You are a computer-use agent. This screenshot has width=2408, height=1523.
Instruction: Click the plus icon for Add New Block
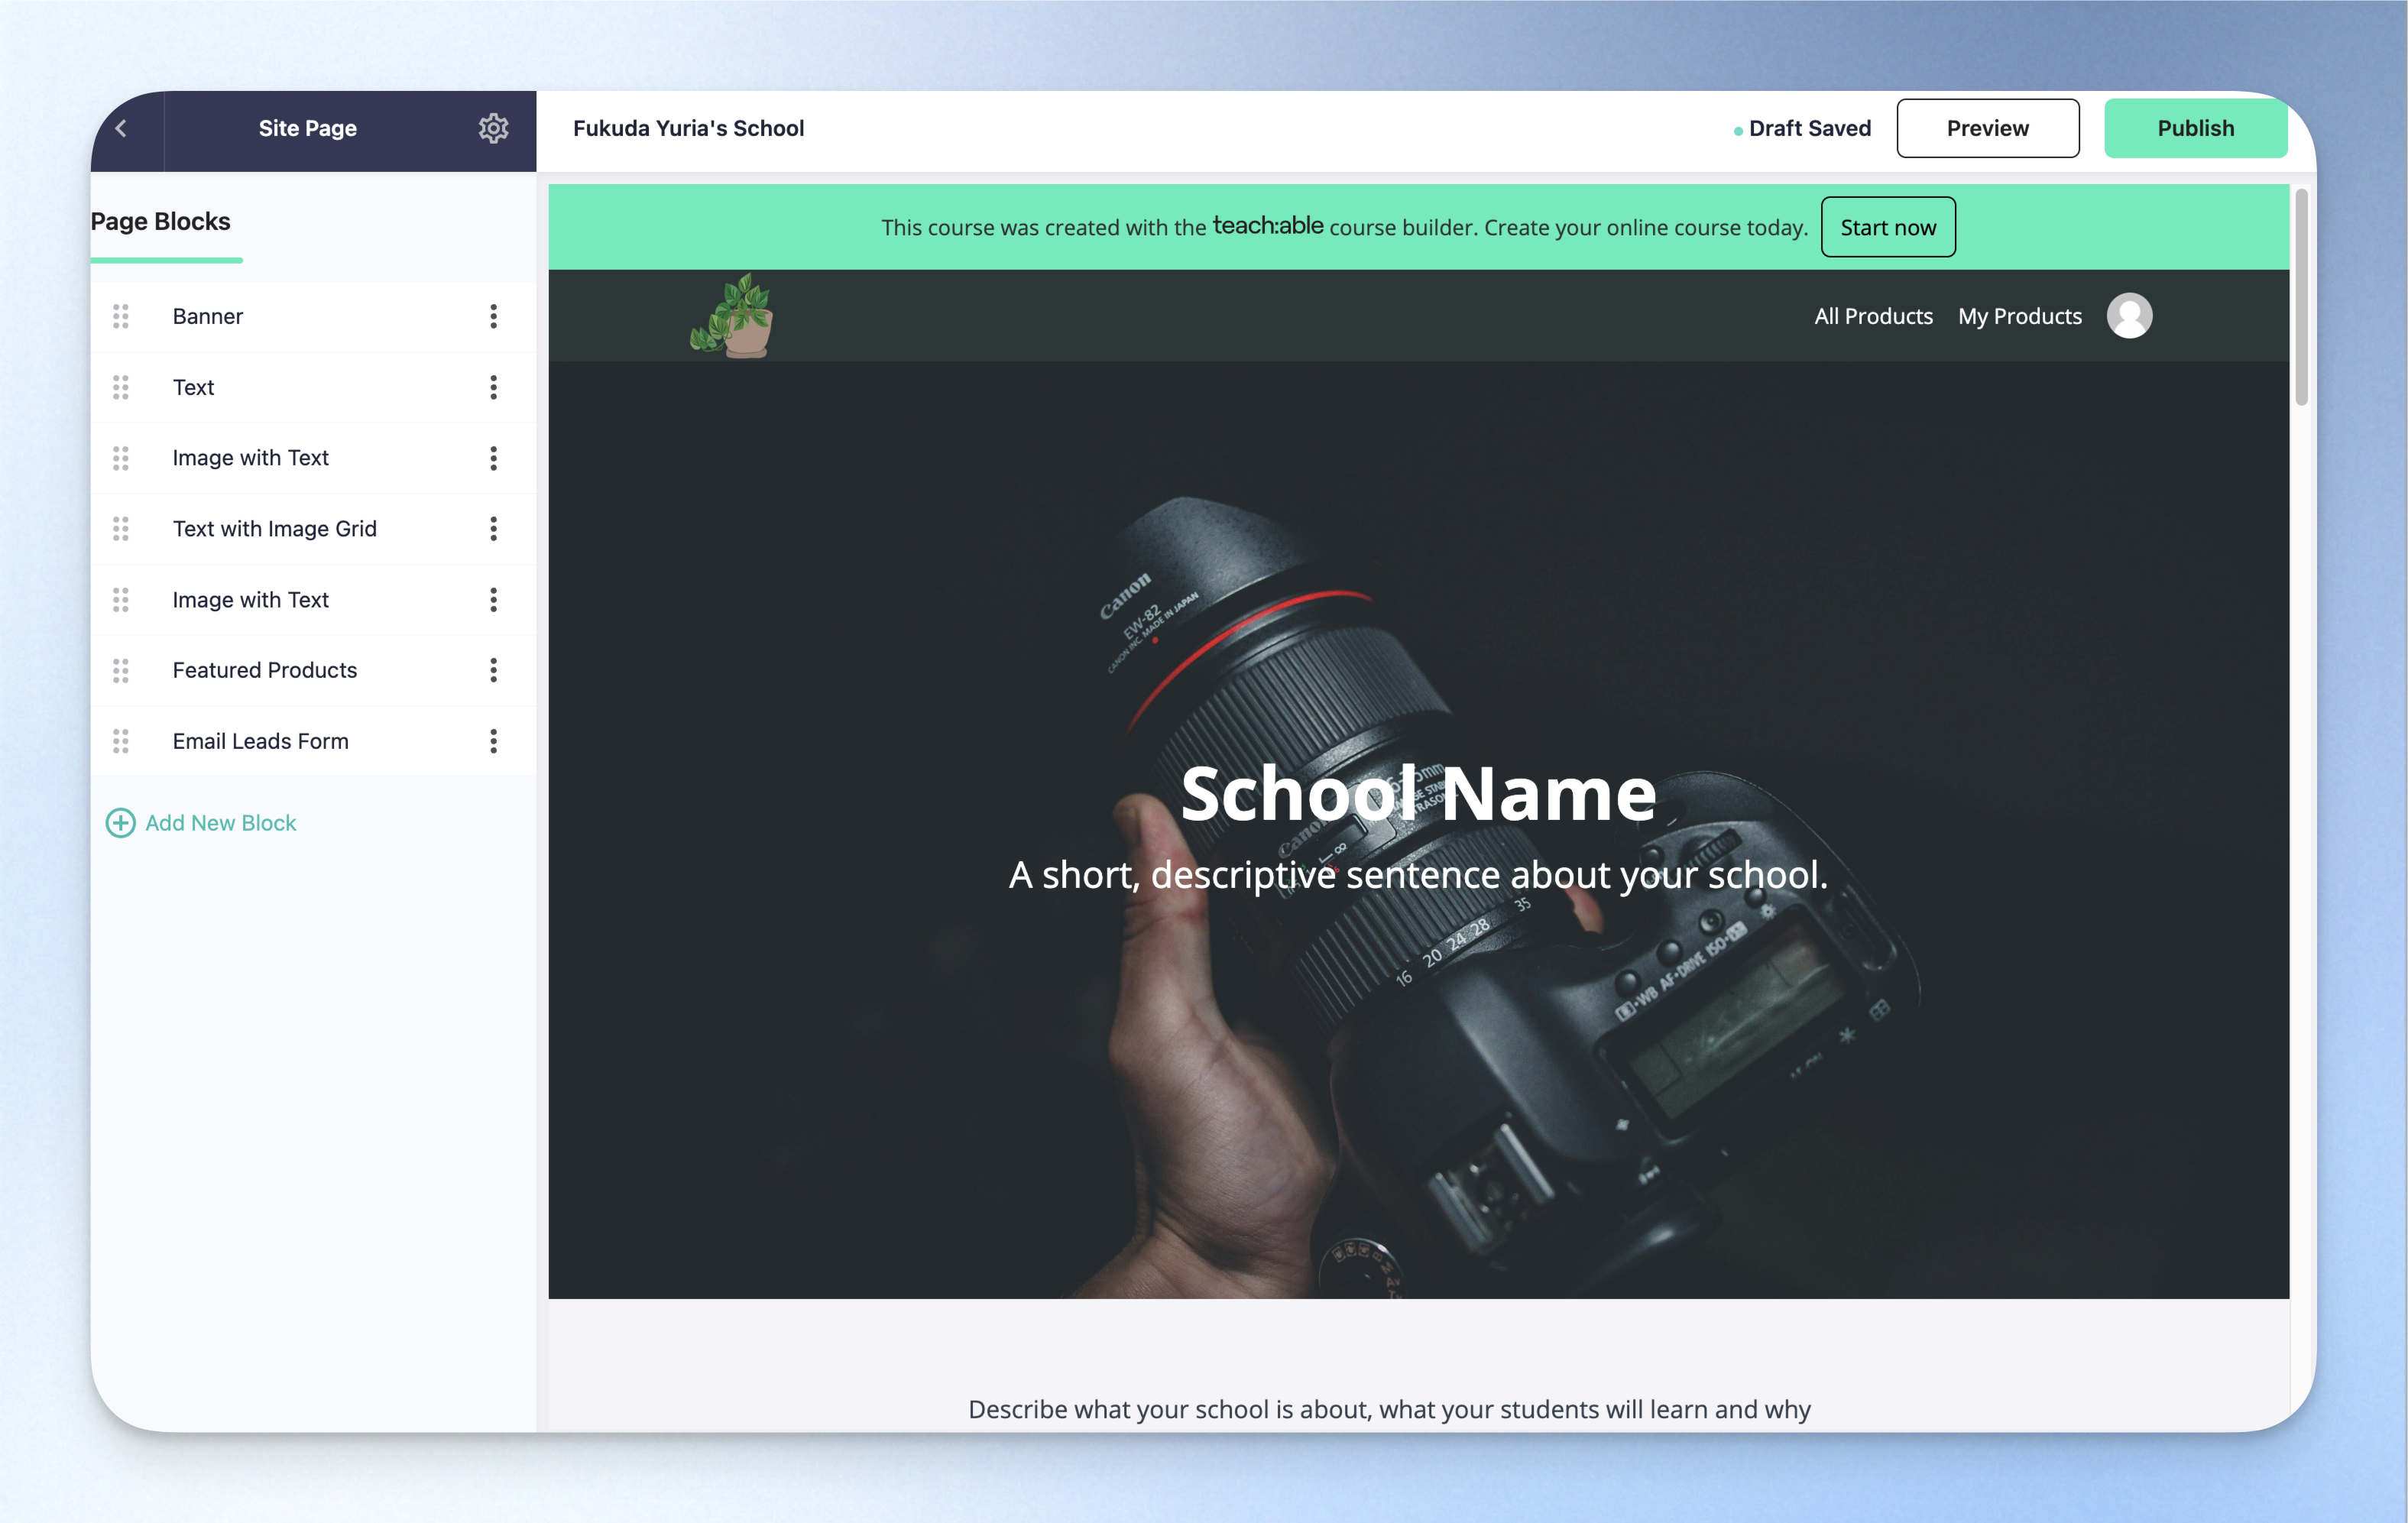click(120, 823)
